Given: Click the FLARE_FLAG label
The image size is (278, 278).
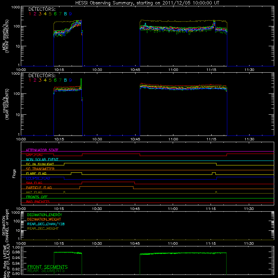Looking at the screenshot, I should click(36, 173).
